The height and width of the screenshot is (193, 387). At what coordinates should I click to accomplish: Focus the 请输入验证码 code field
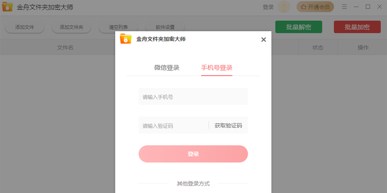(174, 125)
